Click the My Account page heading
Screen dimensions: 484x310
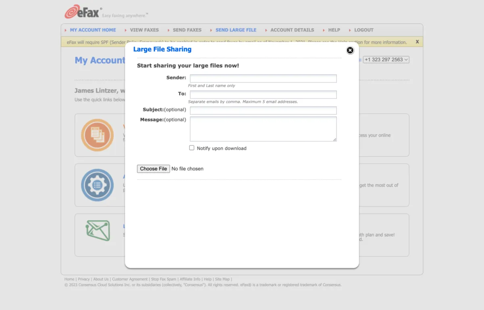coord(100,60)
